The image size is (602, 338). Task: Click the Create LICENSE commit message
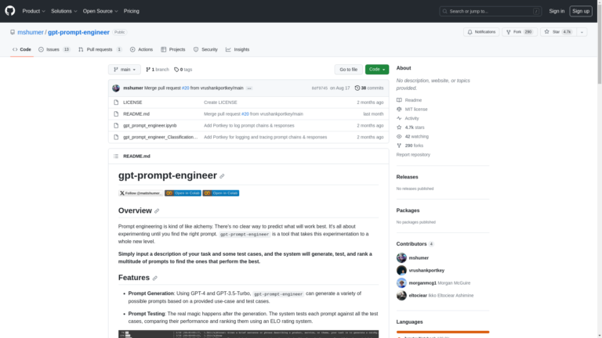coord(220,102)
